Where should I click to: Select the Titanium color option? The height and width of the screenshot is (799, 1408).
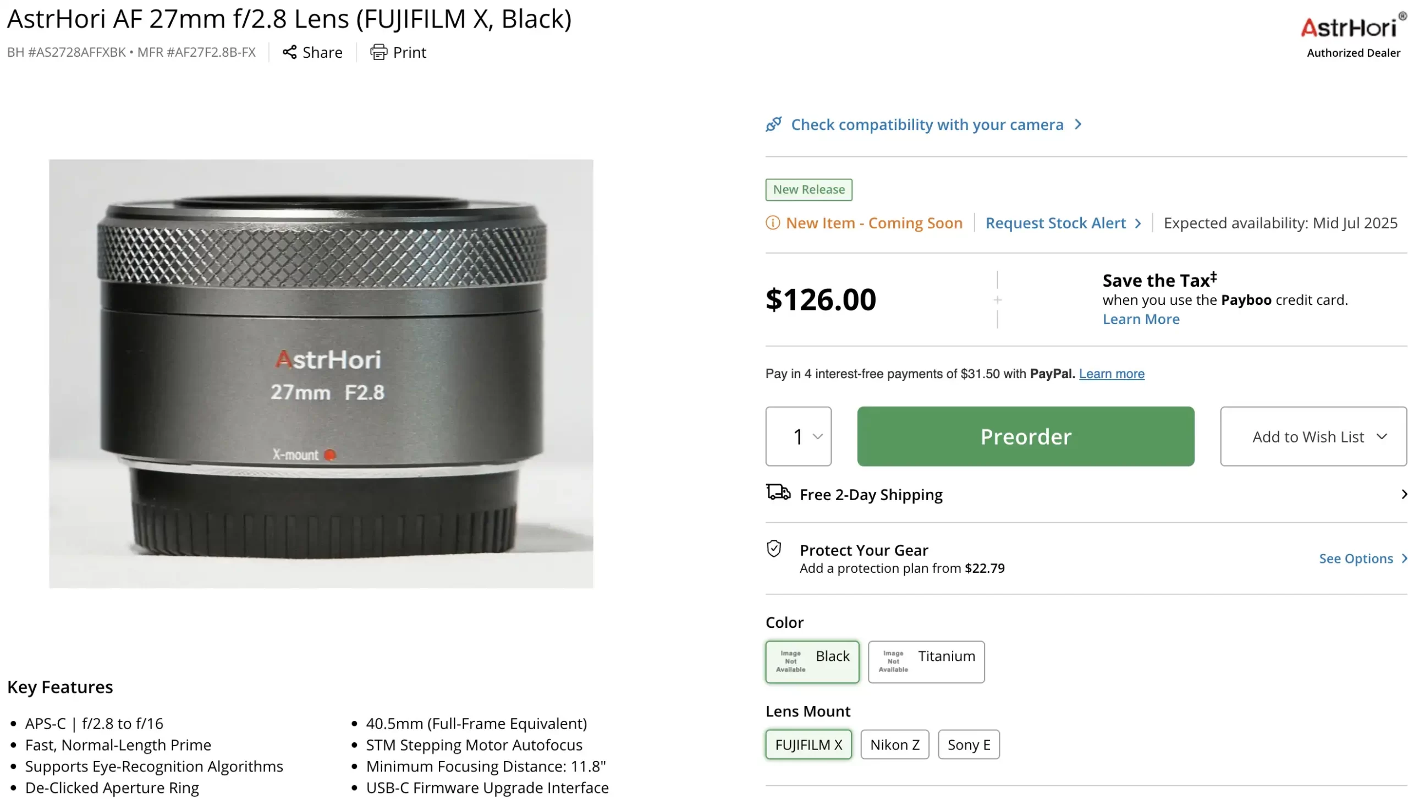click(926, 661)
